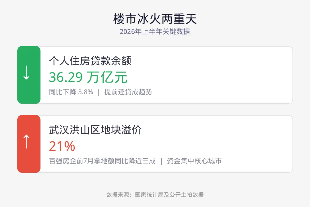Click heading 武汉洪山区地块溢价
The image size is (310, 207).
tap(95, 130)
